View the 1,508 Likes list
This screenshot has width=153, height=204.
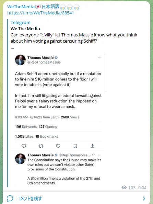[x=24, y=136]
